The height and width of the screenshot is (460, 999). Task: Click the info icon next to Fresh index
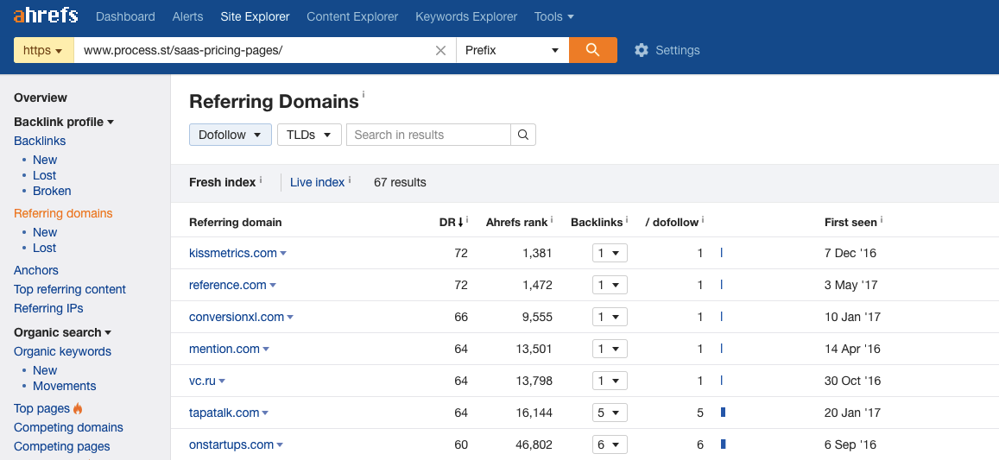point(261,180)
